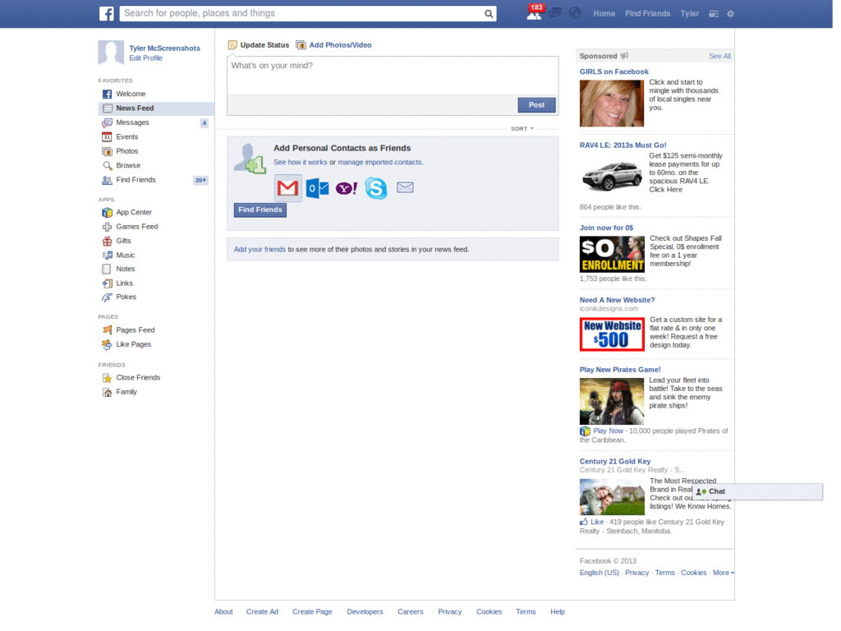Expand the SORT dropdown
This screenshot has width=841, height=631.
click(x=522, y=129)
